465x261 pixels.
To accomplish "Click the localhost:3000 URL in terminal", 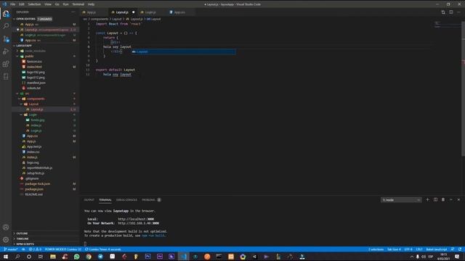I will (136, 219).
